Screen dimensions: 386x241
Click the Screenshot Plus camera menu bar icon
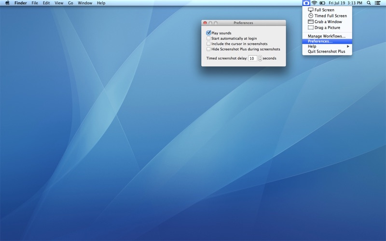[306, 3]
